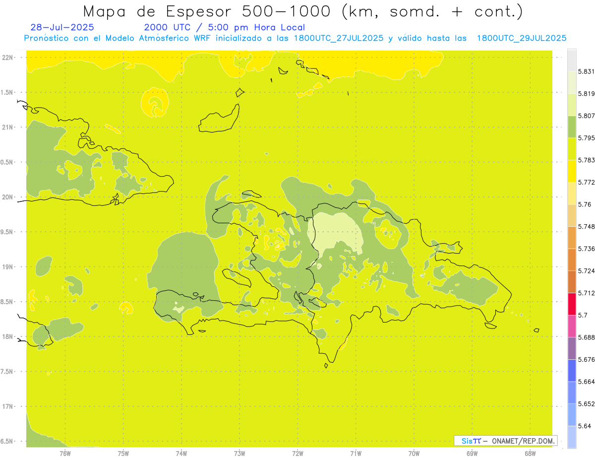The height and width of the screenshot is (460, 595).
Task: Click the '76W' longitude label
Action: click(65, 453)
